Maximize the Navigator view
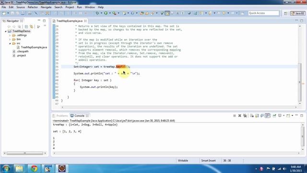This screenshot has width=307, height=173. (x=44, y=21)
